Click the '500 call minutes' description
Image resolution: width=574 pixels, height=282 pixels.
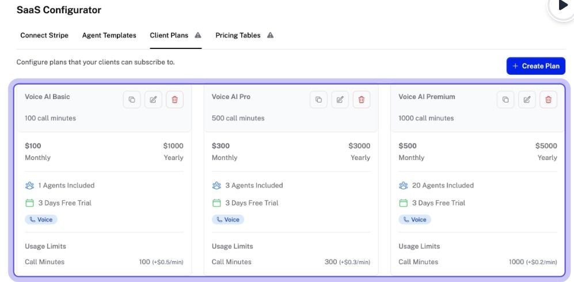pyautogui.click(x=238, y=118)
